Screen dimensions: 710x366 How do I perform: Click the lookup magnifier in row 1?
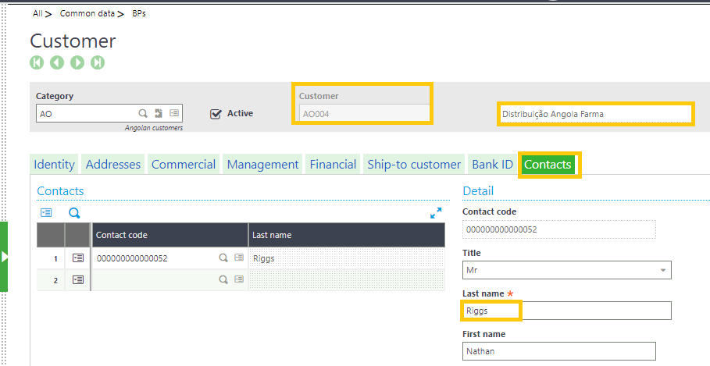click(x=223, y=258)
